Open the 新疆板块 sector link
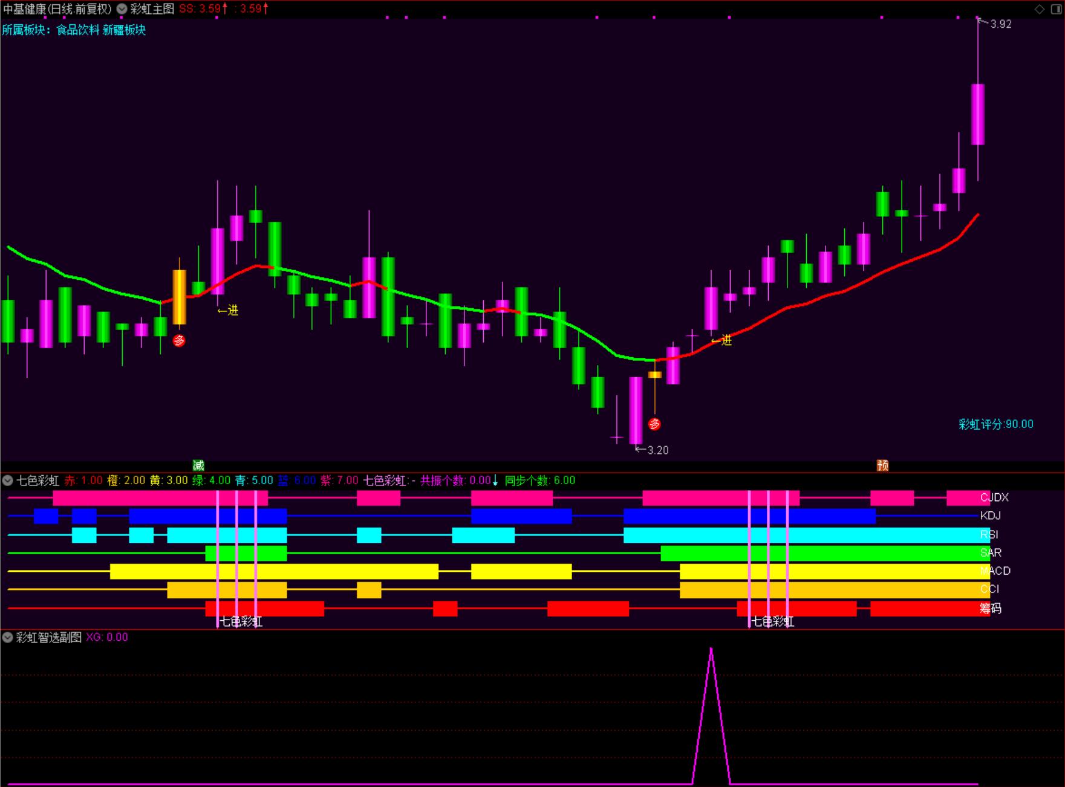1065x787 pixels. [125, 30]
